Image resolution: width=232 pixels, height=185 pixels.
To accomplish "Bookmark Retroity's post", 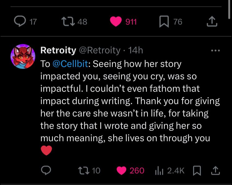I will click(196, 170).
